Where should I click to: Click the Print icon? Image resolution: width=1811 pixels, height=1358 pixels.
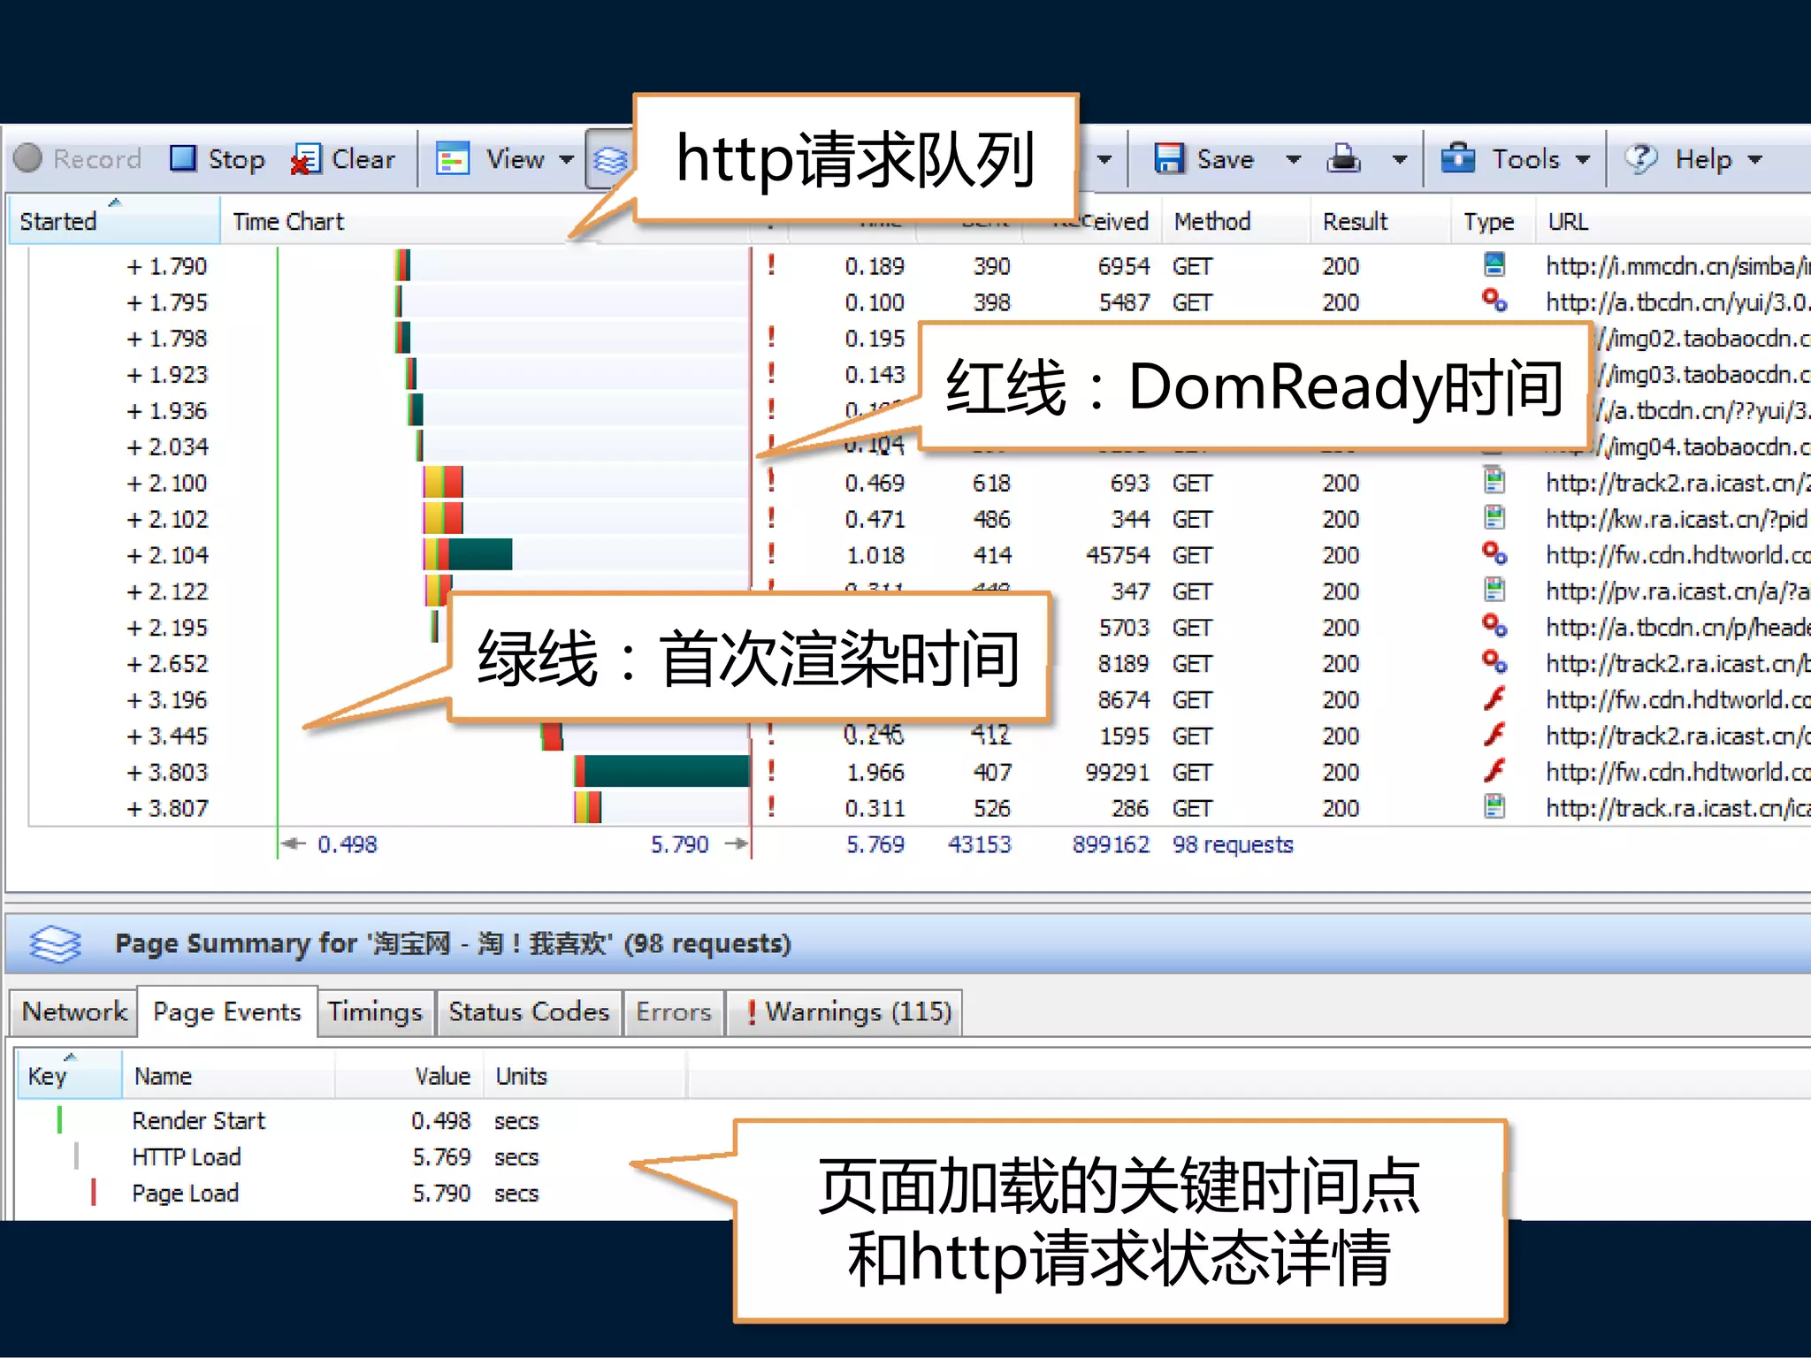(1344, 159)
